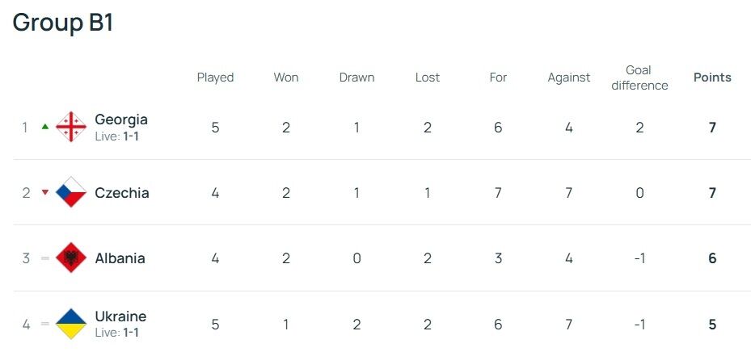751x352 pixels.
Task: Click the Played column header
Action: click(x=215, y=78)
